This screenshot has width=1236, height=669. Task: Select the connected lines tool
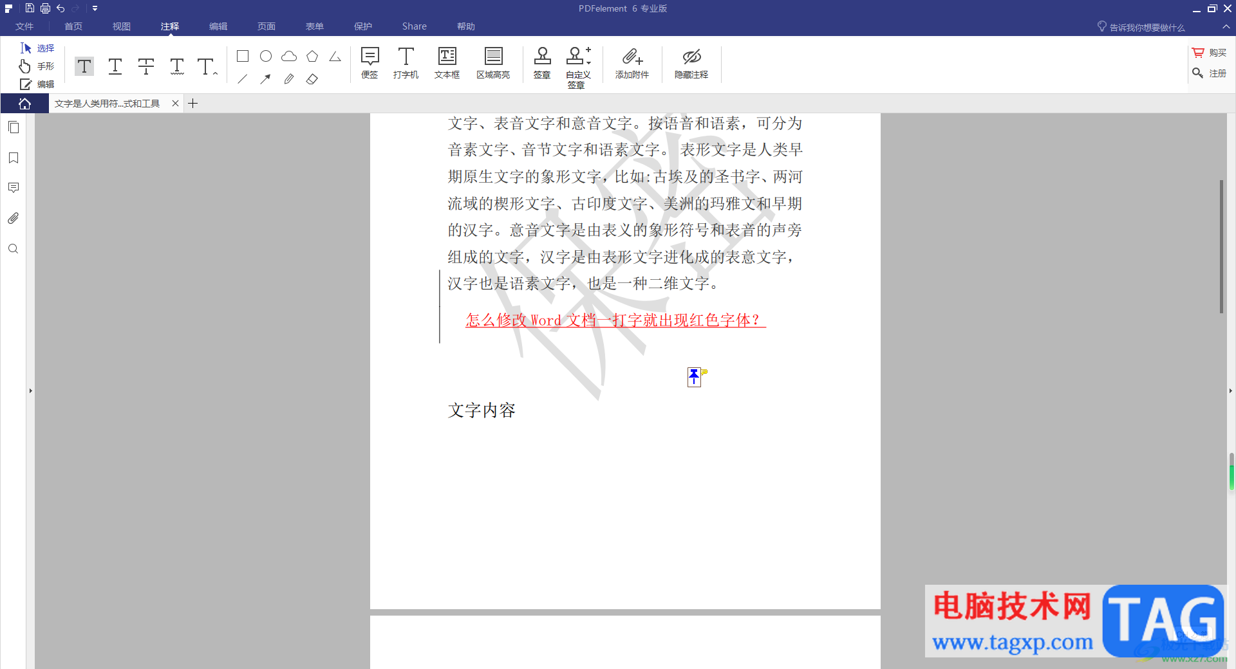point(335,57)
